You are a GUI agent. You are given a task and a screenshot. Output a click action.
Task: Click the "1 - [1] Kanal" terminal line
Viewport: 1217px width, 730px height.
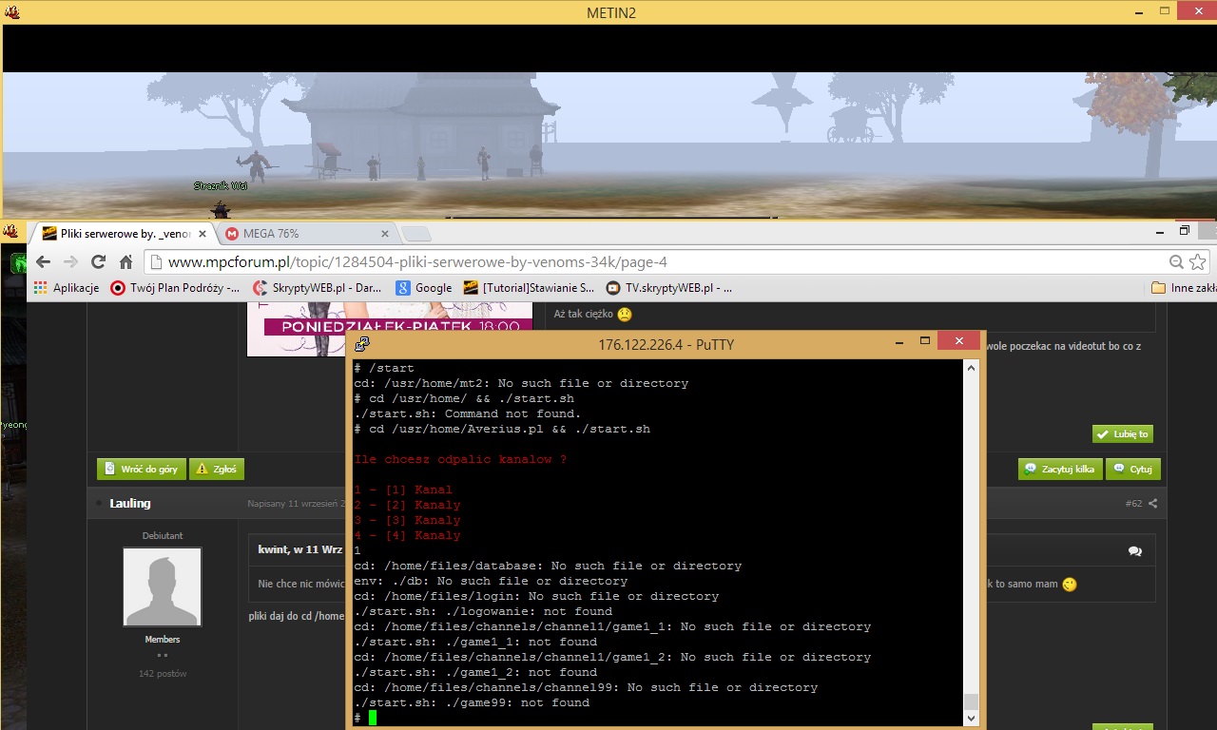click(x=403, y=490)
